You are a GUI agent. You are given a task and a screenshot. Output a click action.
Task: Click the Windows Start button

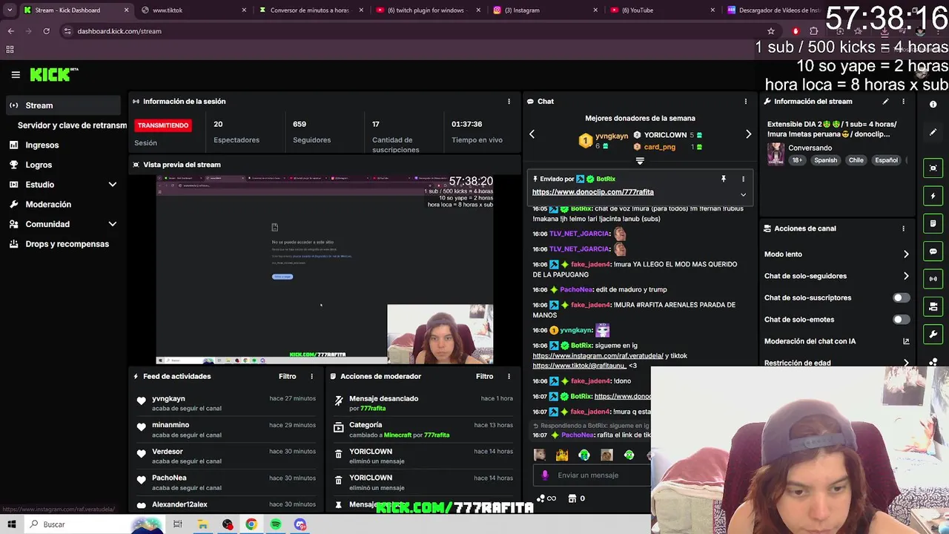(x=13, y=524)
